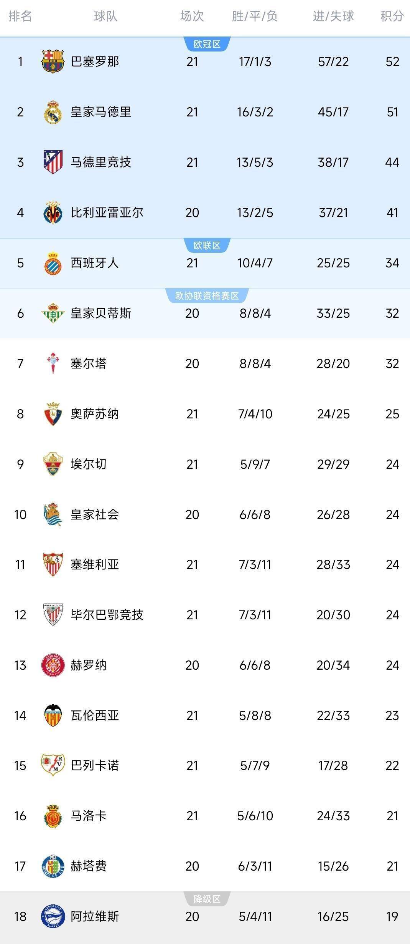Click the Barcelona club crest

click(x=53, y=61)
